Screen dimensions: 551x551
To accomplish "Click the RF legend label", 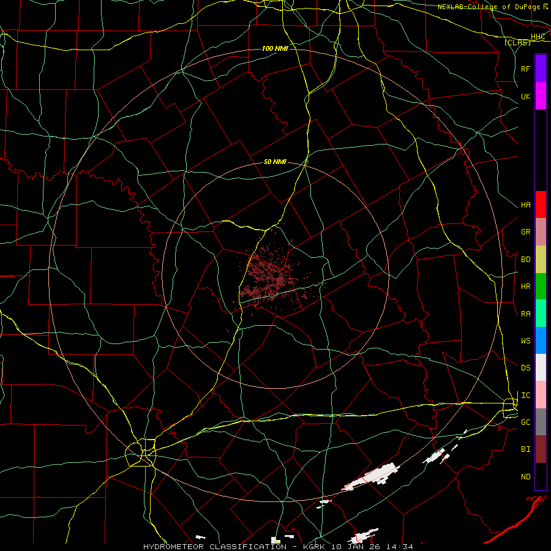I will click(x=525, y=69).
